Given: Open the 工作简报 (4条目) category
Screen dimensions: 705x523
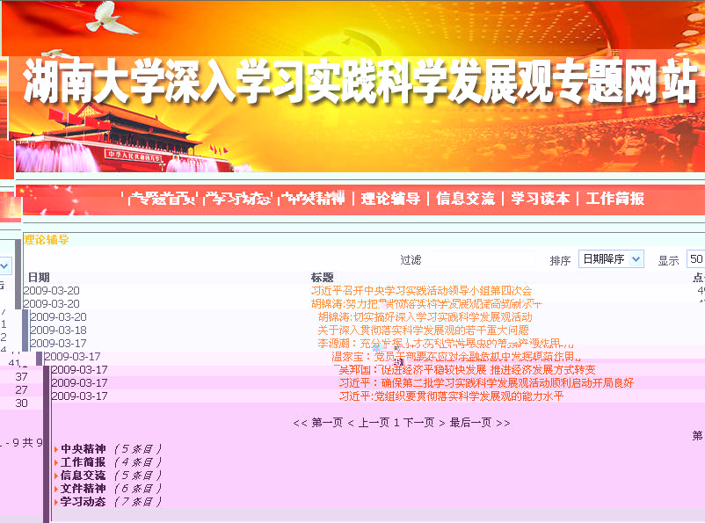Looking at the screenshot, I should point(84,461).
